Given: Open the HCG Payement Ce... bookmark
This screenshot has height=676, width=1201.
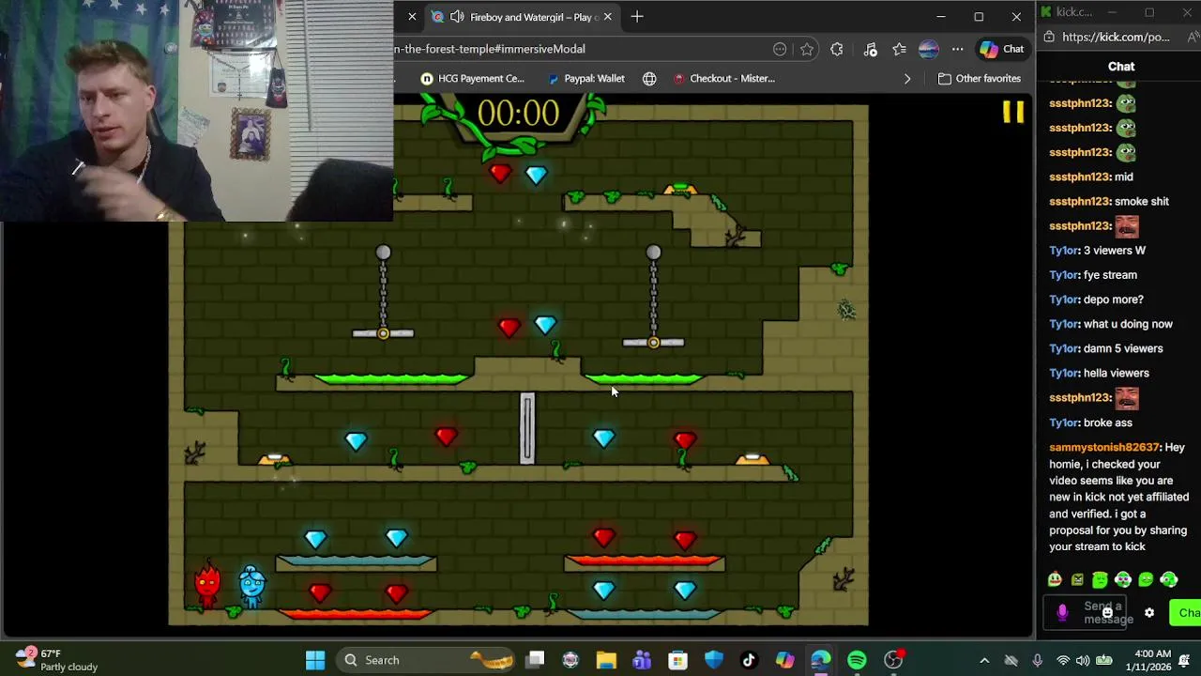Looking at the screenshot, I should [472, 78].
